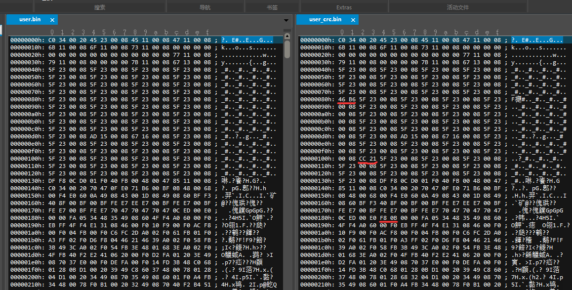Switch to the user_crc.bin file tab
This screenshot has height=290, width=572.
click(325, 19)
